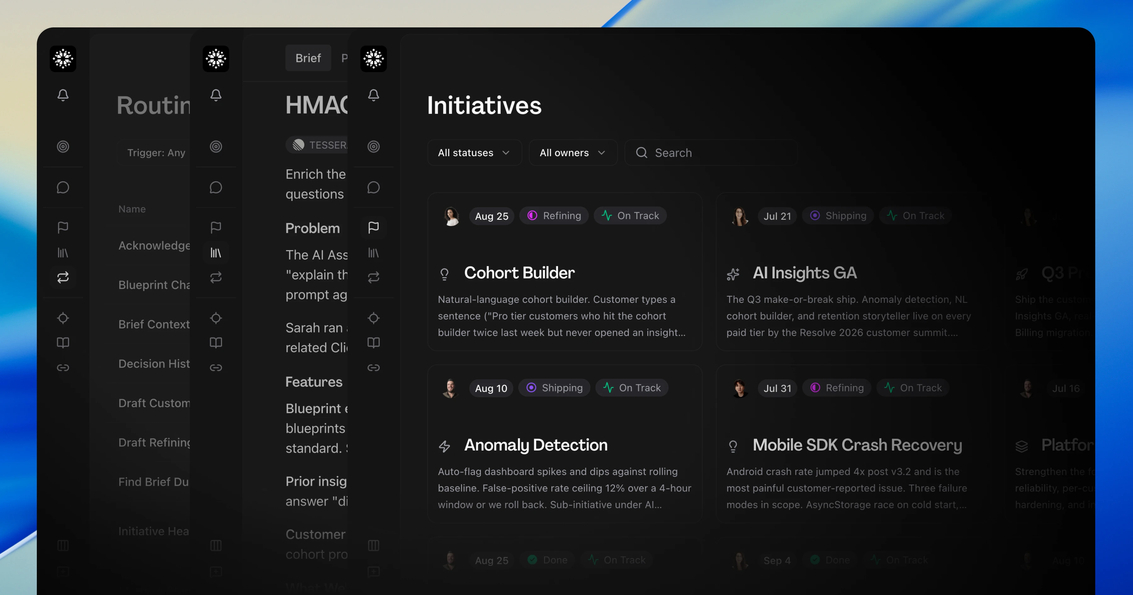
Task: Click Aug 25 date chip on Cohort Builder card
Action: 491,216
